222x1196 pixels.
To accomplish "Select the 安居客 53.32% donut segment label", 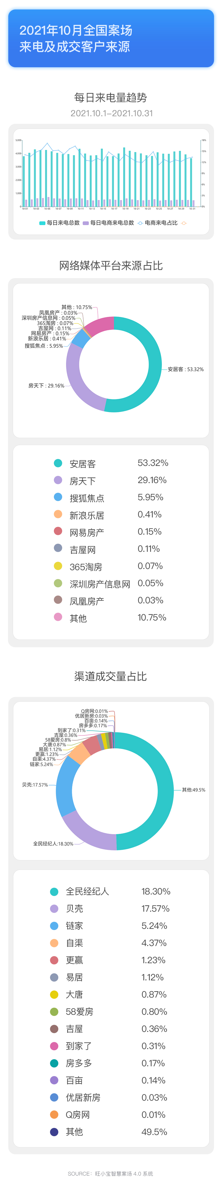I will 186,370.
